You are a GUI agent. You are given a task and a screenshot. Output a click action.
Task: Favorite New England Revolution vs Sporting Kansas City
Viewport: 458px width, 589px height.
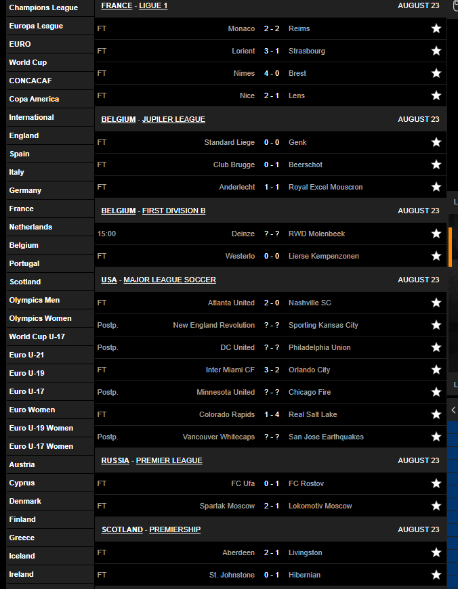click(x=436, y=325)
